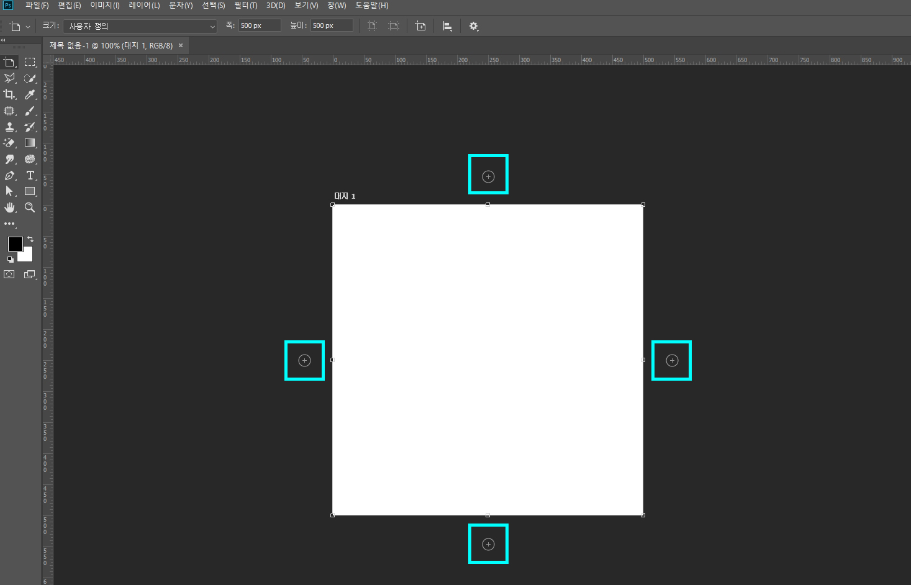911x585 pixels.
Task: Select the Zoom magnifier tool
Action: point(30,207)
